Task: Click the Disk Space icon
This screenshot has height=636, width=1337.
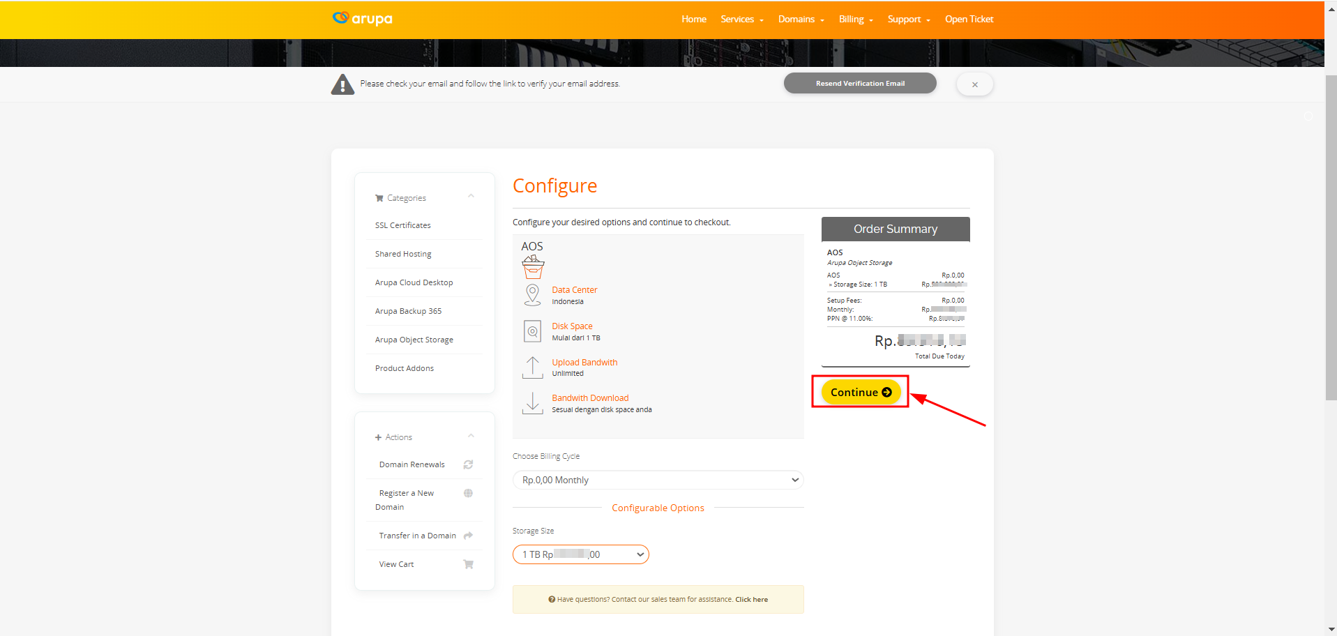Action: click(532, 331)
